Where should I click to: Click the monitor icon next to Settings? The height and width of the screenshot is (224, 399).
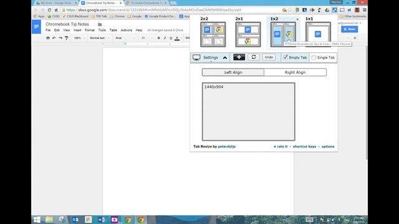coord(196,57)
